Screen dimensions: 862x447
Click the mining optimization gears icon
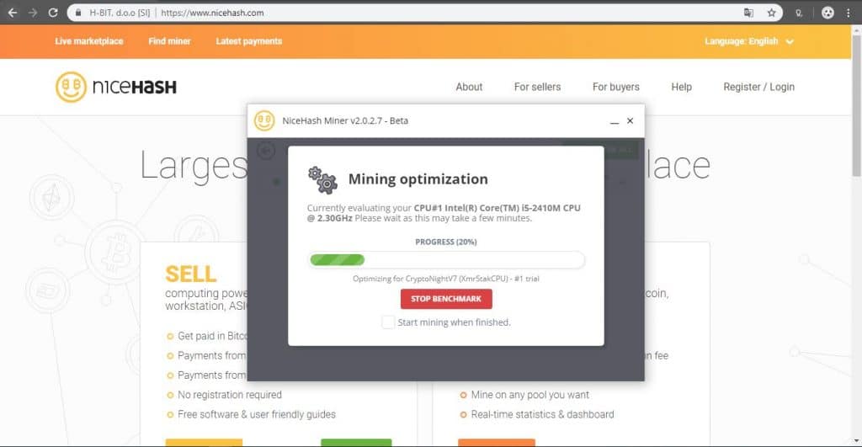(x=322, y=179)
